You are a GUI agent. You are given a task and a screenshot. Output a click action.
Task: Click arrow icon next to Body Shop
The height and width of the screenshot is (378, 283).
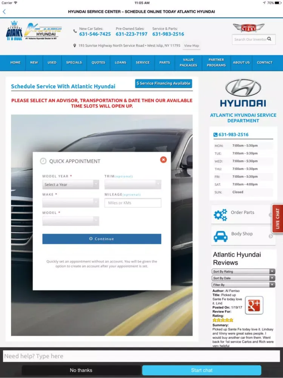coord(271,236)
